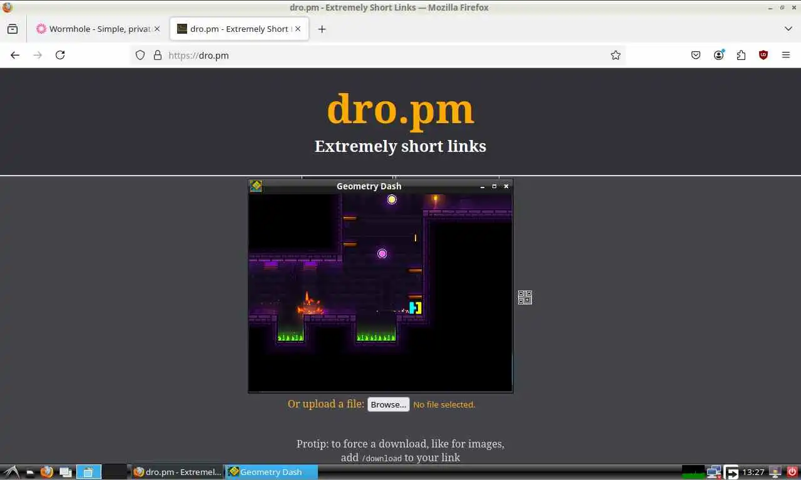Open the desktop start menu icon
The height and width of the screenshot is (480, 801).
[11, 472]
